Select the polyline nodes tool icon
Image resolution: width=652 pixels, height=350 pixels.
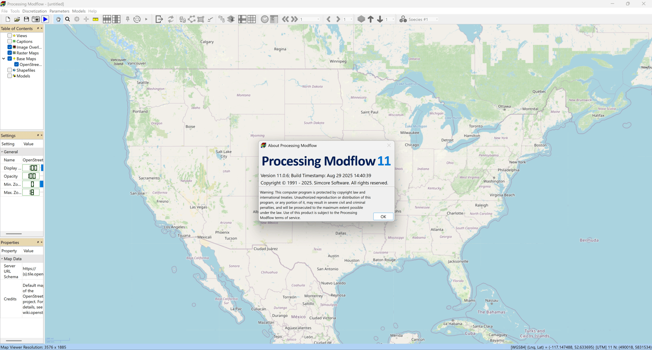pyautogui.click(x=192, y=19)
